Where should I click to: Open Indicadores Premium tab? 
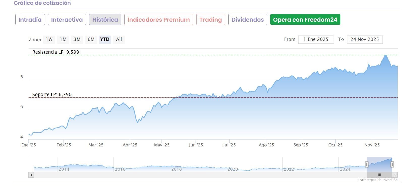[x=158, y=20]
